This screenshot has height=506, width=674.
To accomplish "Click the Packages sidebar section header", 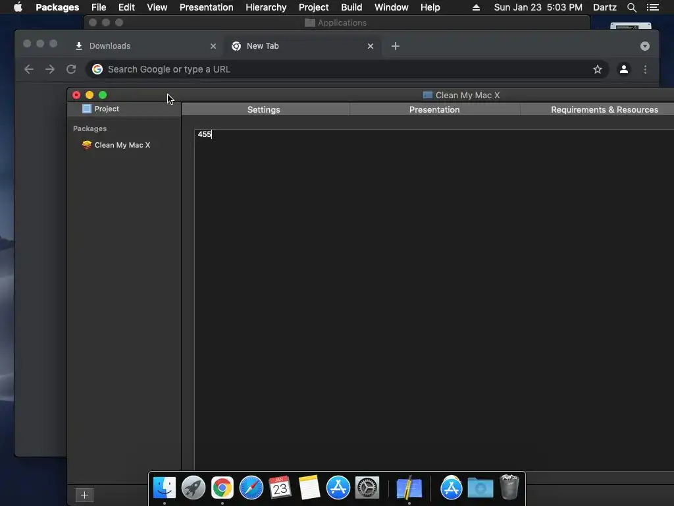I will point(90,128).
